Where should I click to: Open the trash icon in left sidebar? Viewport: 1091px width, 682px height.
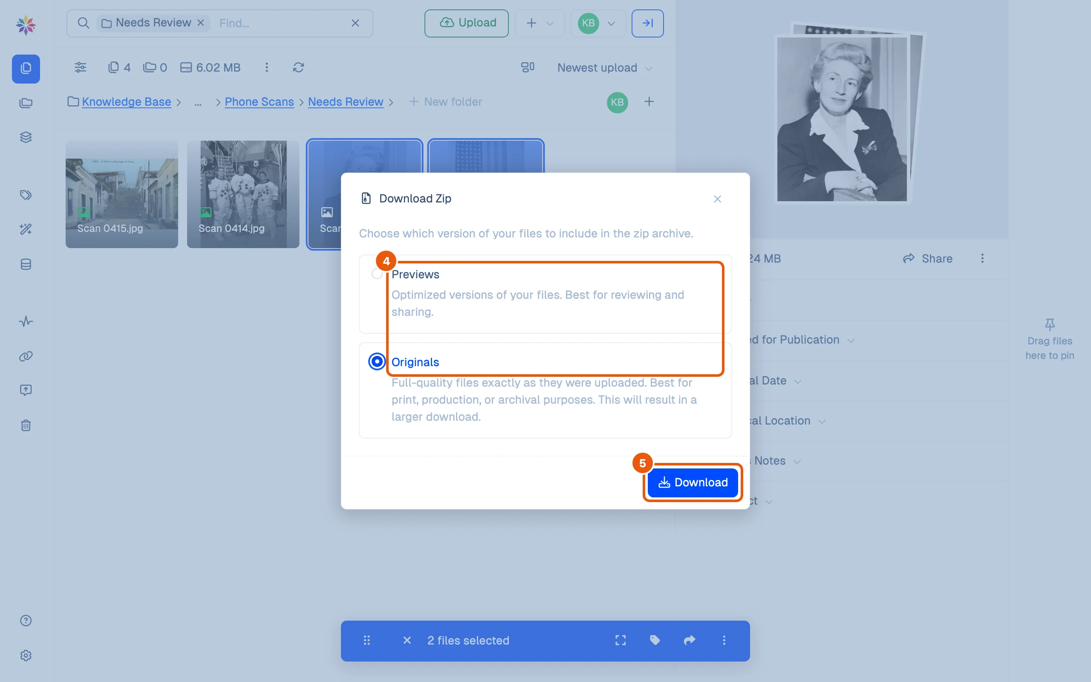[x=26, y=425]
